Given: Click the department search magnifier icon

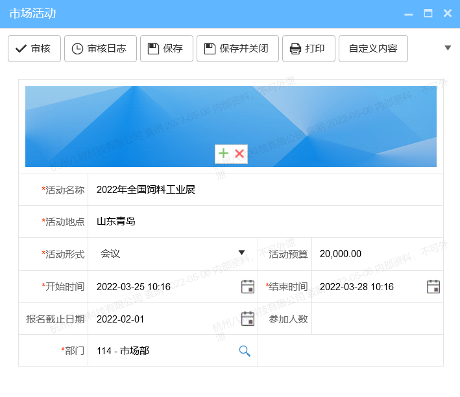Looking at the screenshot, I should (245, 350).
